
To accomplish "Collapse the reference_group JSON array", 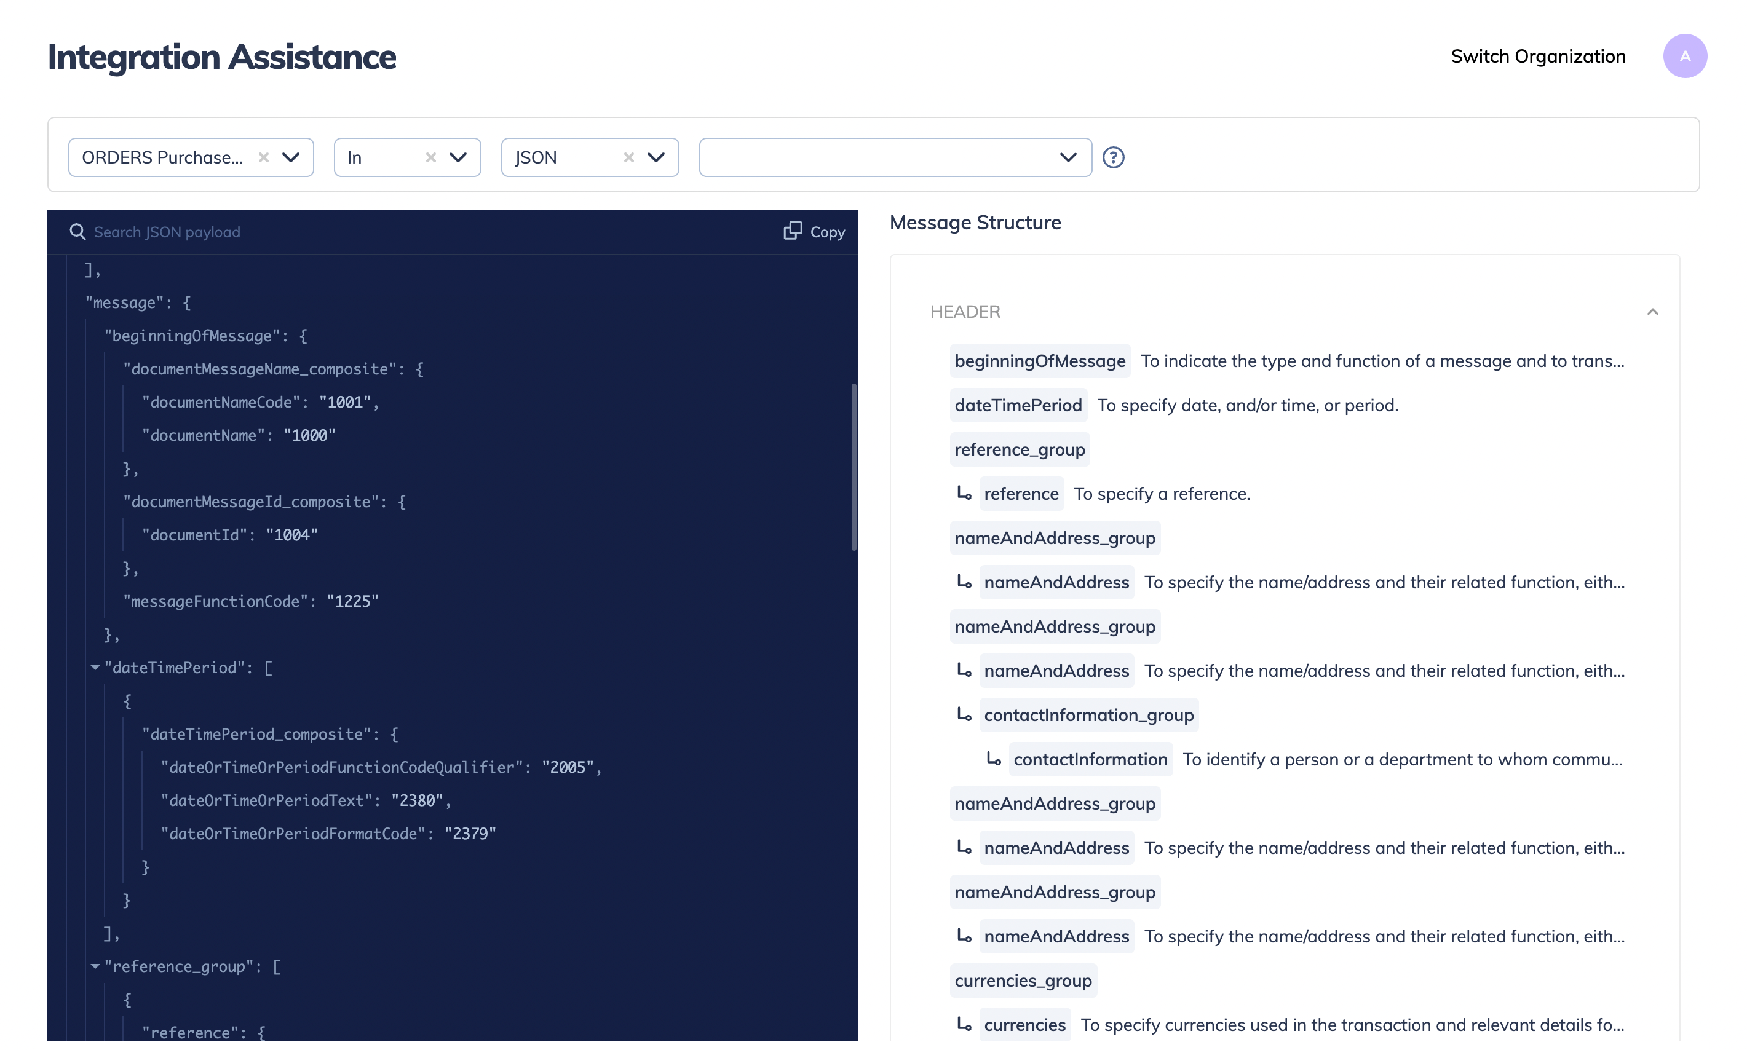I will pyautogui.click(x=95, y=966).
